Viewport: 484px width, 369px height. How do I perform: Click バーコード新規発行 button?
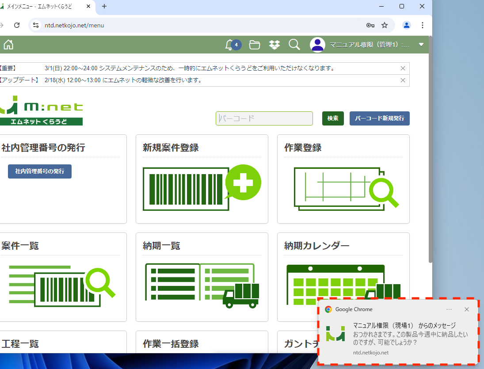coord(379,118)
